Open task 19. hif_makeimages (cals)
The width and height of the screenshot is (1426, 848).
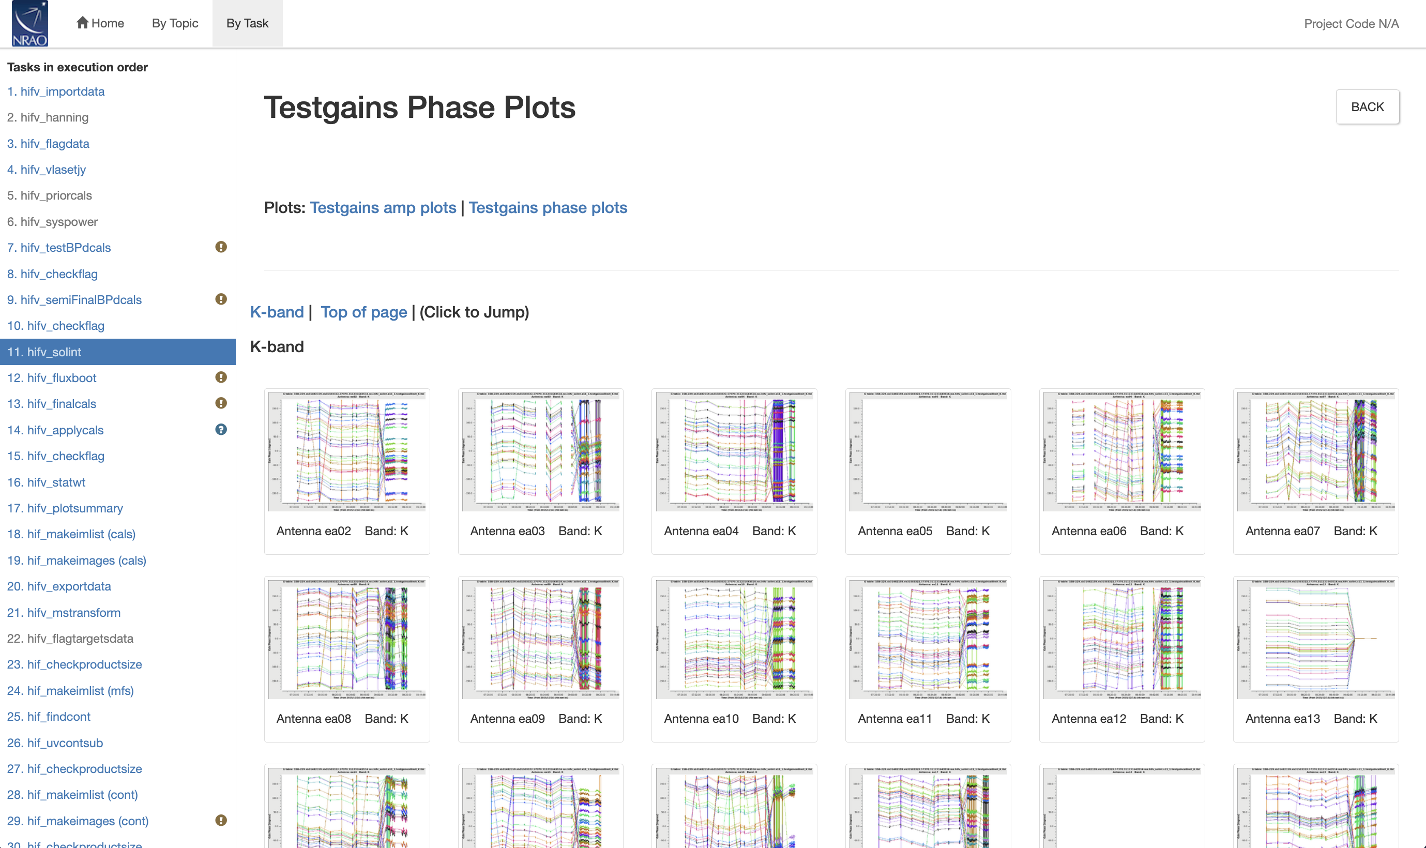[x=77, y=560]
